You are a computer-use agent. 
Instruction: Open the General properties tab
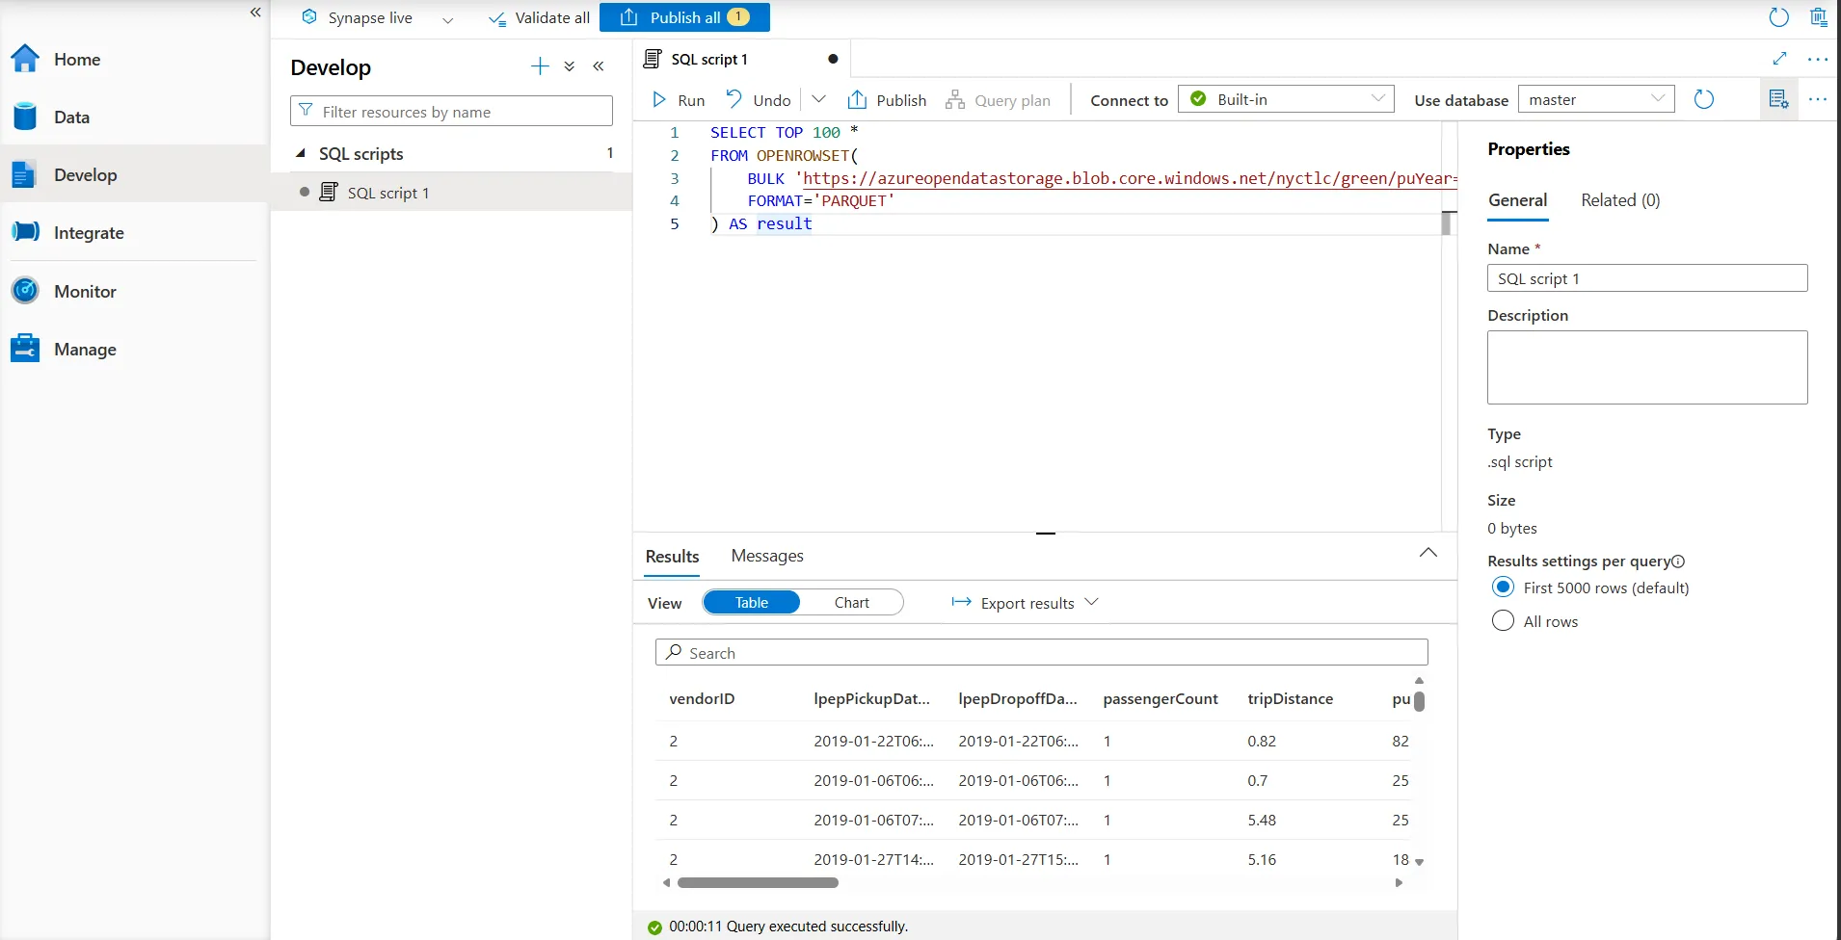tap(1517, 200)
